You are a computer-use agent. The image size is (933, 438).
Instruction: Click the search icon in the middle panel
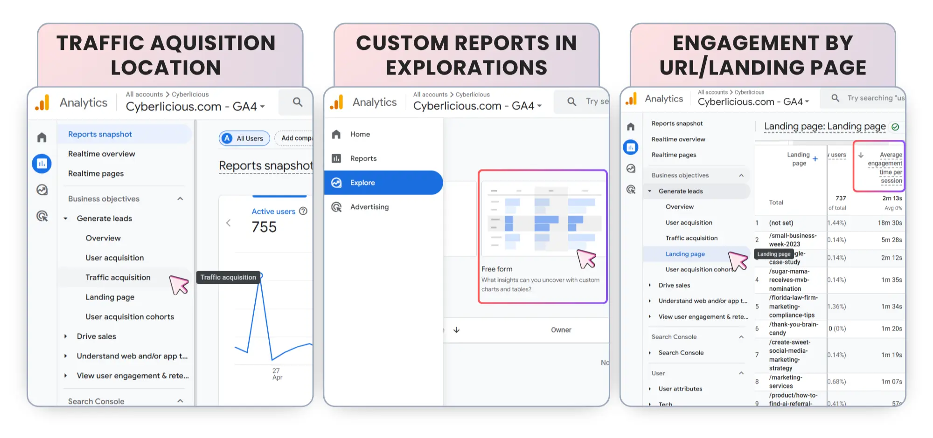[571, 102]
